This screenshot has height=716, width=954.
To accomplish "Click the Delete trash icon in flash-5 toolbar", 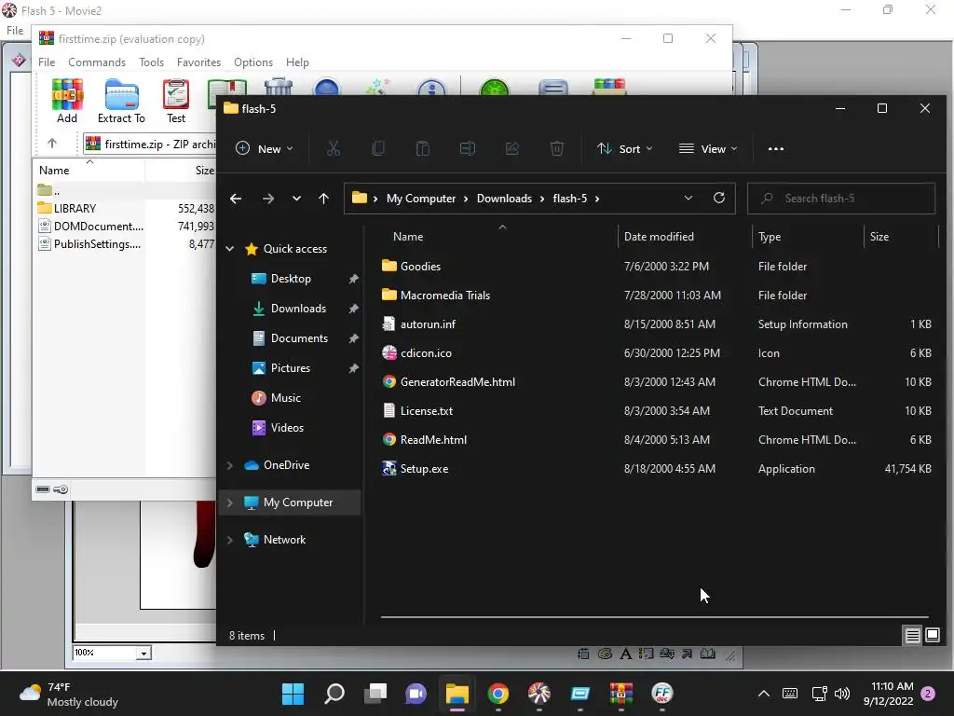I will pyautogui.click(x=557, y=148).
